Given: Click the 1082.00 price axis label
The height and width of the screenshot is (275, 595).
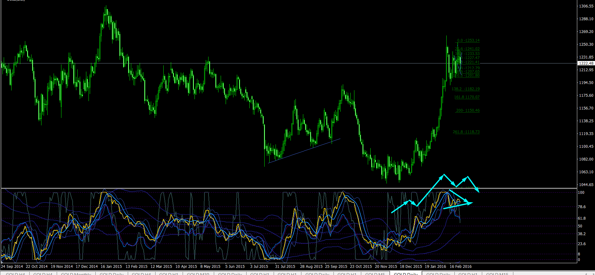Looking at the screenshot, I should (586, 159).
